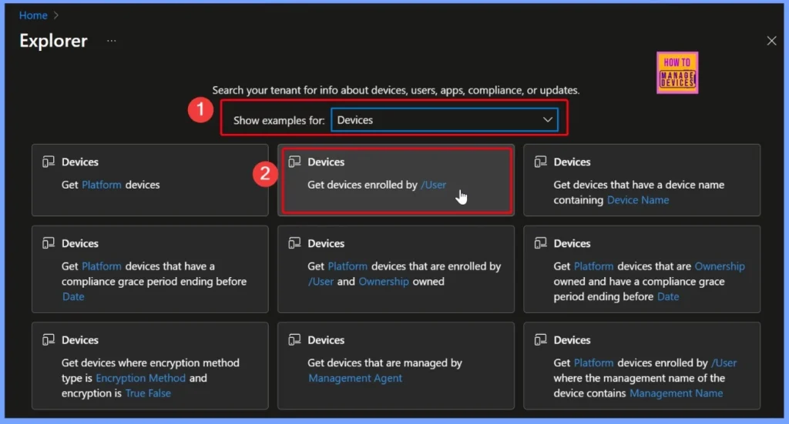Image resolution: width=789 pixels, height=424 pixels.
Task: Select Platform in compliance grace period ending before Date card
Action: pos(102,266)
